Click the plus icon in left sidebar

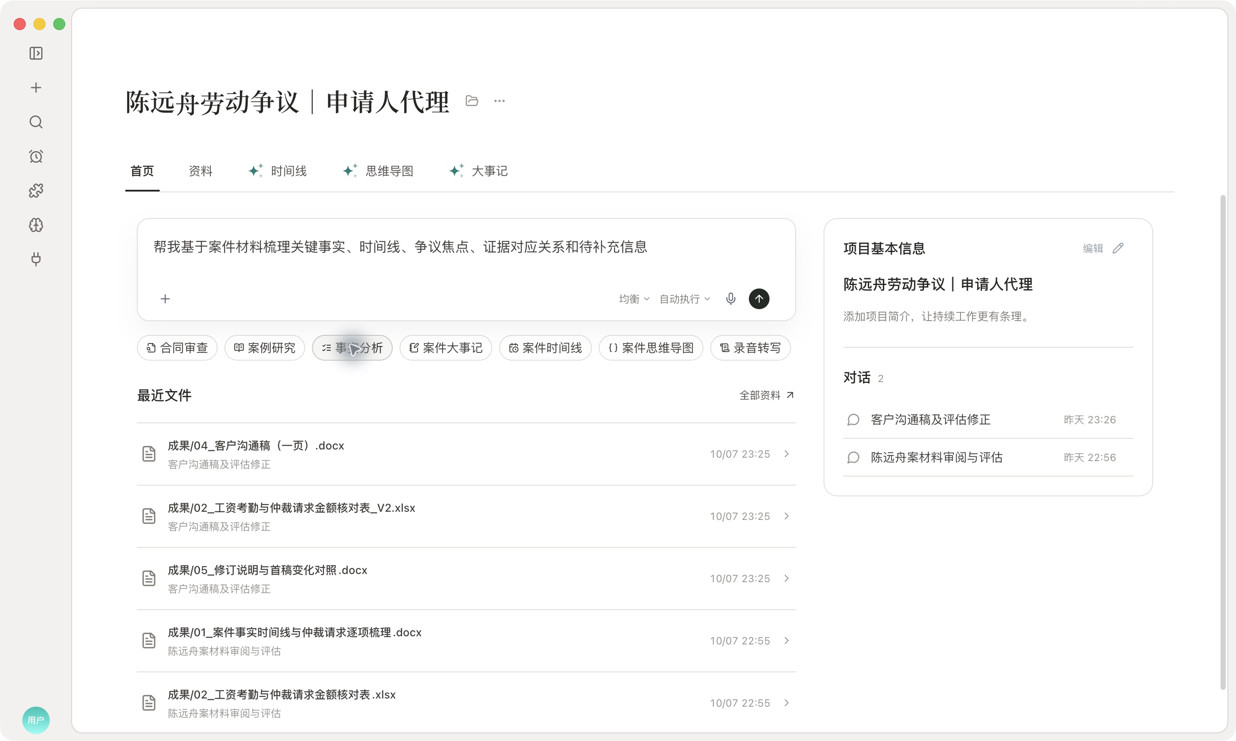pos(36,88)
